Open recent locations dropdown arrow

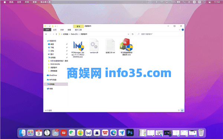(x=53, y=34)
